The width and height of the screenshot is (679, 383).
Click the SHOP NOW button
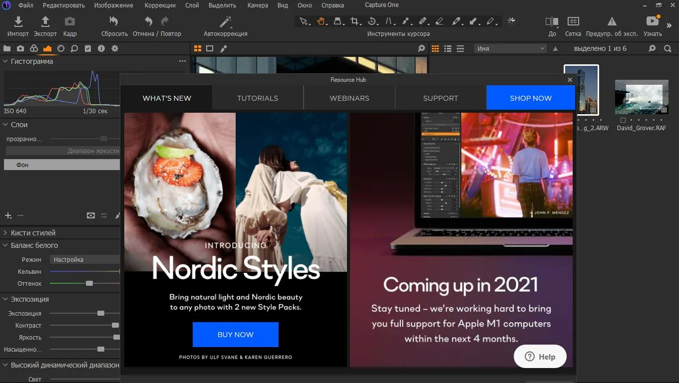click(x=531, y=98)
